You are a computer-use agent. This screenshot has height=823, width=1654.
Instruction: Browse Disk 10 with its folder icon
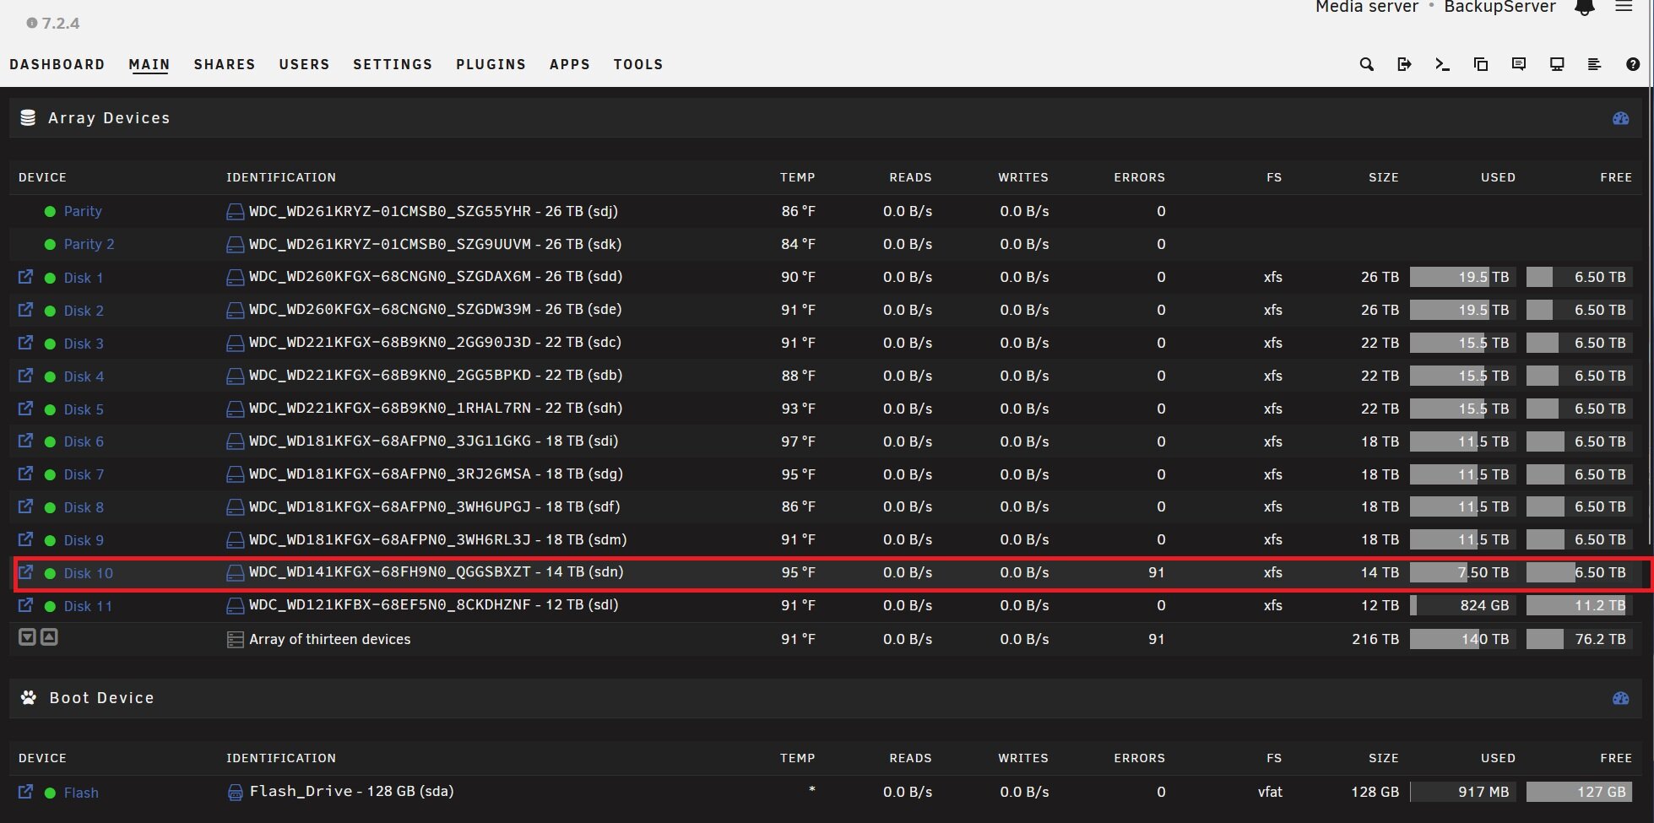25,571
